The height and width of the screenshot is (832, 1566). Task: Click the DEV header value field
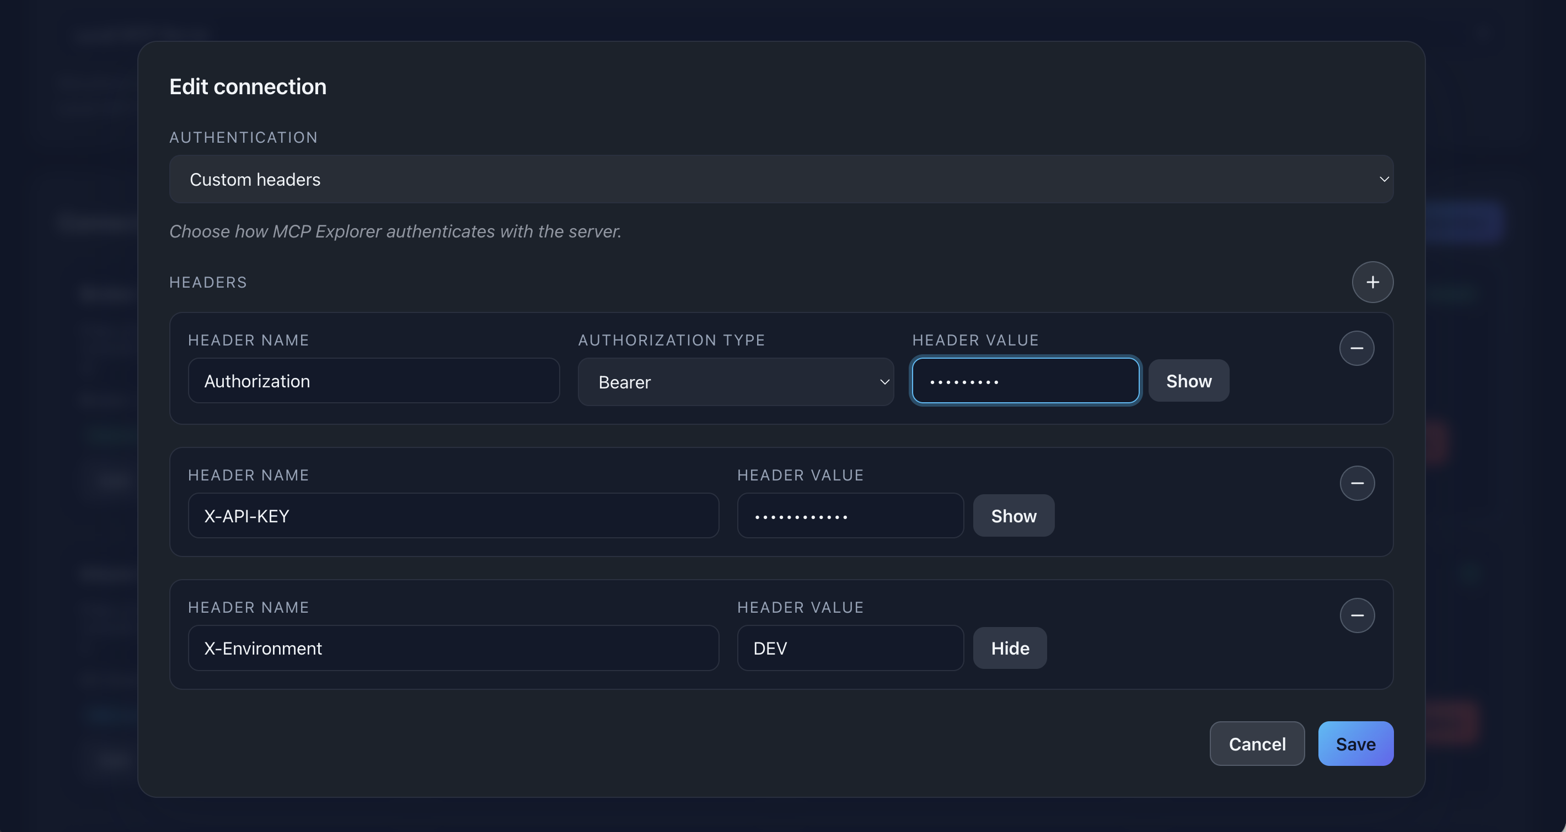[849, 648]
